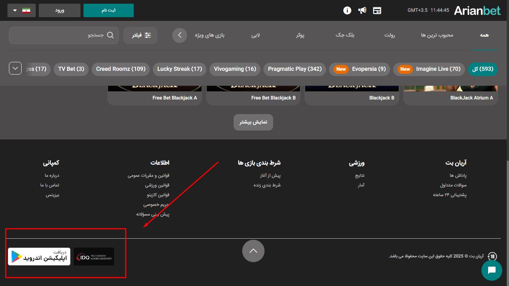
Task: Collapse the category navigation with the chevron
Action: (180, 35)
